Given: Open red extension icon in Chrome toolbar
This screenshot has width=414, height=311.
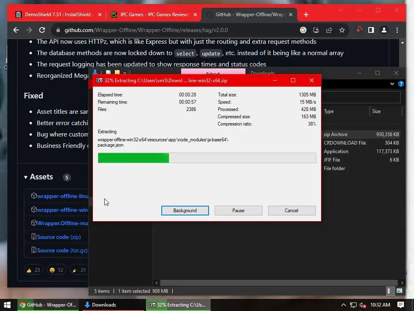Looking at the screenshot, I should point(359,30).
